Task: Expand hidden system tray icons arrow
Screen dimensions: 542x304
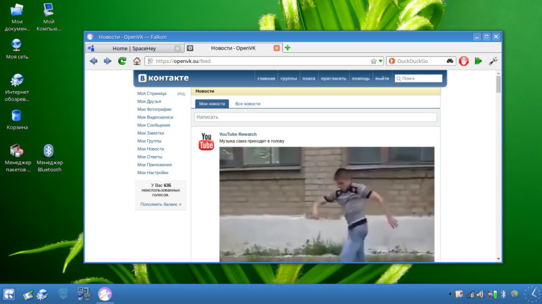Action: pos(449,294)
